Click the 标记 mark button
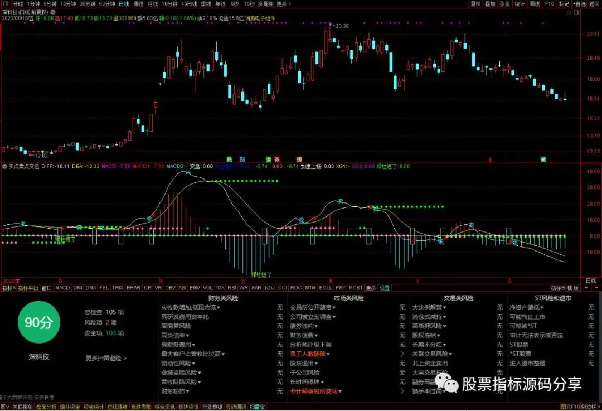This screenshot has width=602, height=411. [x=564, y=3]
